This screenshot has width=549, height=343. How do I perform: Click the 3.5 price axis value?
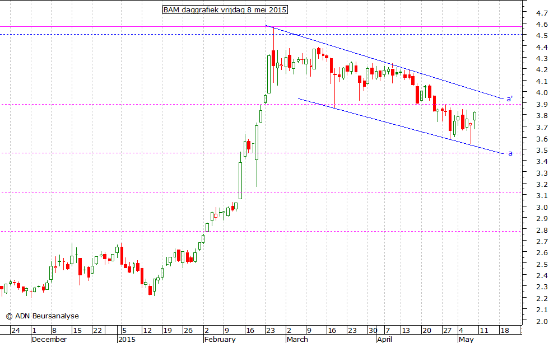pos(542,151)
